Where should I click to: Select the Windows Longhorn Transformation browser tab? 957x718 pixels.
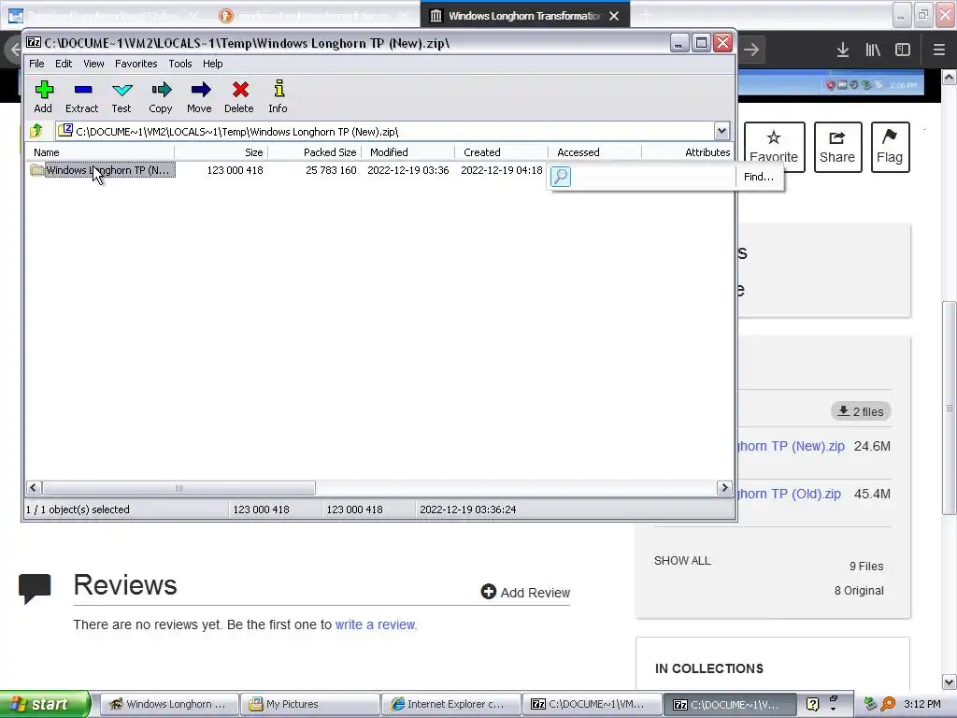[x=524, y=16]
